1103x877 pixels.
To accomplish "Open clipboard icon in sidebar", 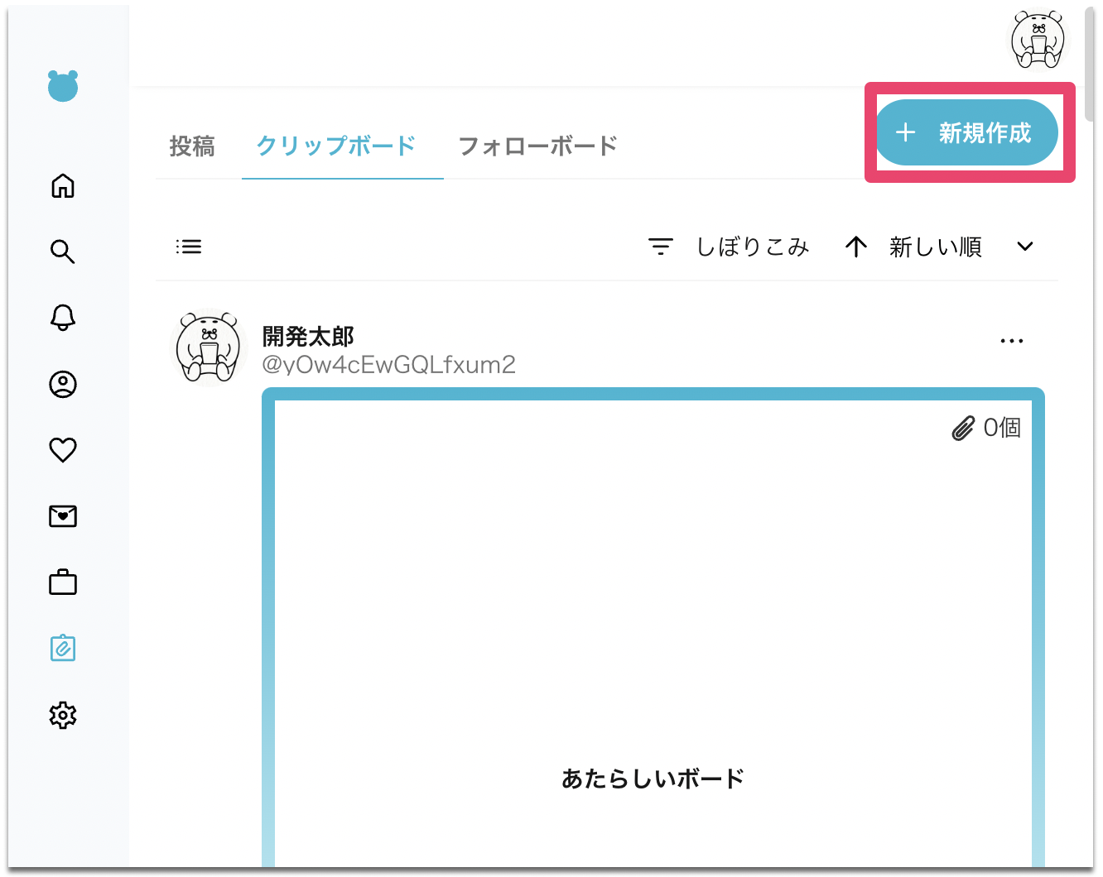I will coord(63,648).
